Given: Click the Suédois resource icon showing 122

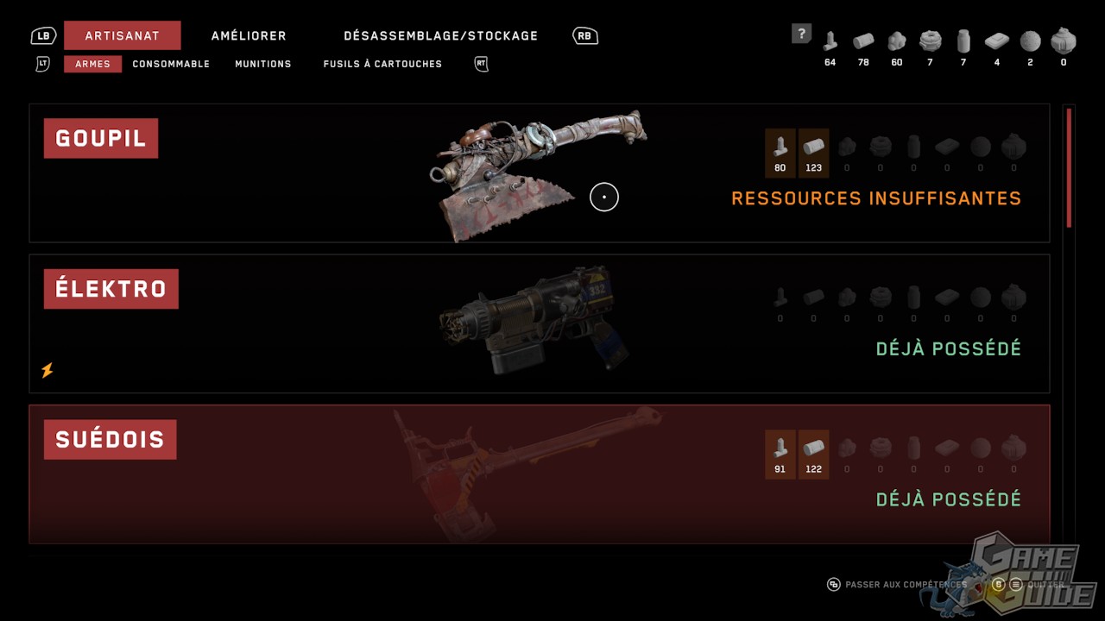Looking at the screenshot, I should click(x=813, y=455).
